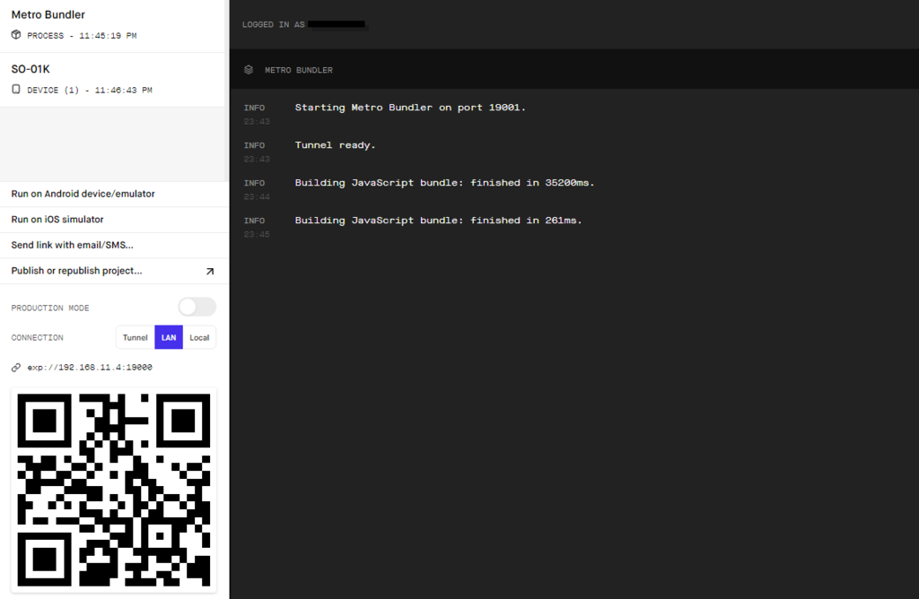Click the 'DEVICE (1) - 11:46:43 PM' text
This screenshot has height=599, width=919.
[90, 91]
